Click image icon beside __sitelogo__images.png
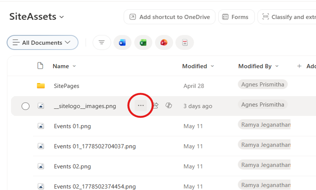Image resolution: width=316 pixels, height=190 pixels. 41,106
